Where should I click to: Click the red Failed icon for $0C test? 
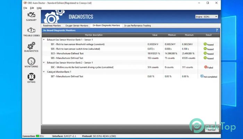[x=206, y=67]
